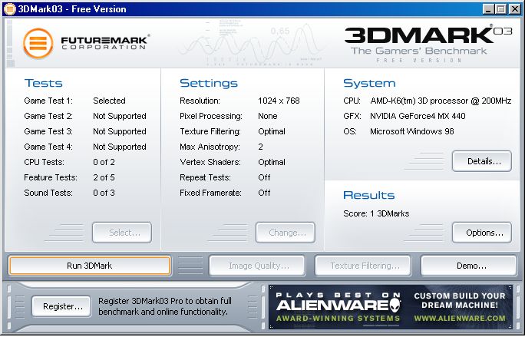Image resolution: width=525 pixels, height=337 pixels.
Task: Launch the Demo mode
Action: coord(467,266)
